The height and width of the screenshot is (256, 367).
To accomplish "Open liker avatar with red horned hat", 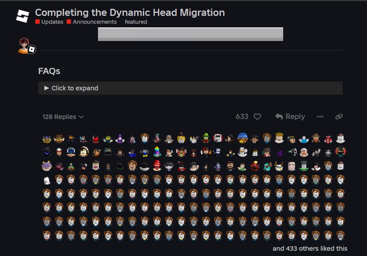I will coord(95,139).
